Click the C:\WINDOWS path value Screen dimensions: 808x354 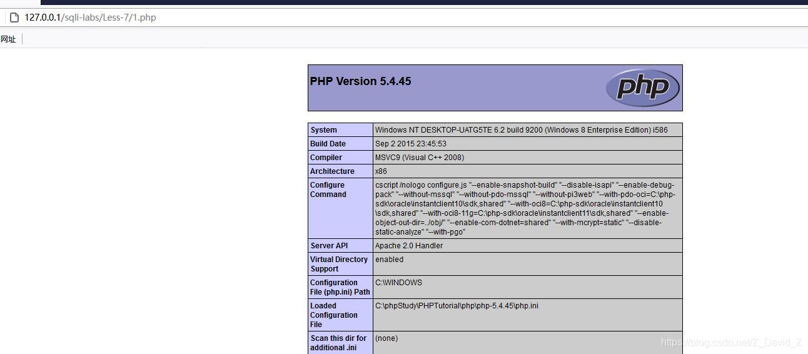click(398, 283)
